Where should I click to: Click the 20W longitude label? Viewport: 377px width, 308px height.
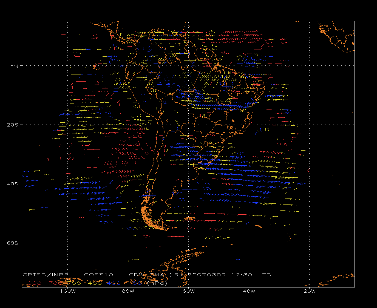click(310, 291)
